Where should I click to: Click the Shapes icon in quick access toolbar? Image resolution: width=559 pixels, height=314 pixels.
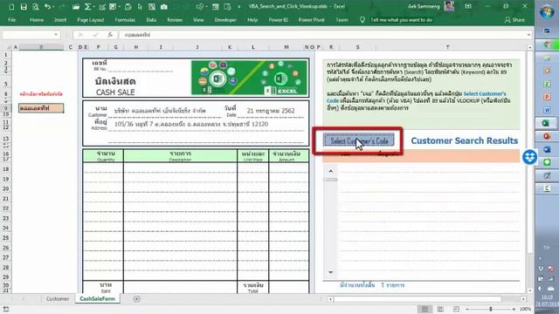(x=200, y=6)
